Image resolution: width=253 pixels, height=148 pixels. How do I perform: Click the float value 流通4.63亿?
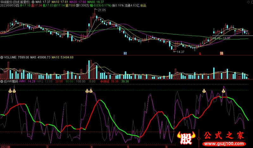tap(132, 5)
